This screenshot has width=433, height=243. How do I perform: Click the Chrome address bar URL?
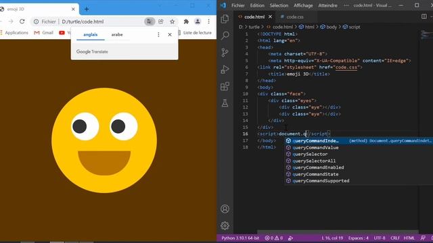click(x=83, y=22)
